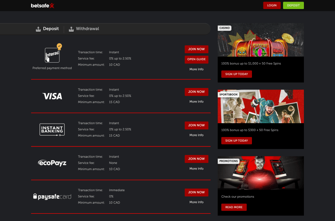Screen dimensions: 335x221
Task: Click paysafecard transaction time 'Immediate'
Action: click(x=117, y=190)
